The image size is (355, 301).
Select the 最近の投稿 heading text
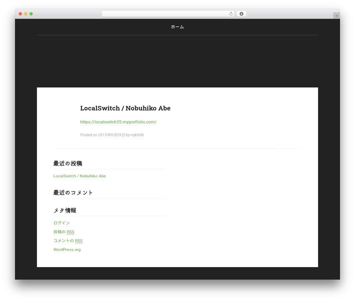point(68,164)
